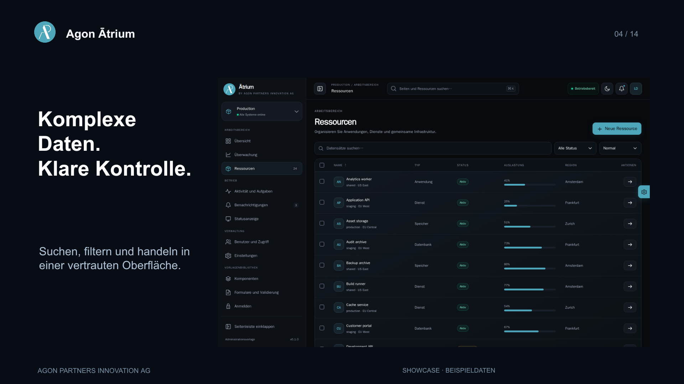Image resolution: width=684 pixels, height=384 pixels.
Task: Expand the Production environment selector
Action: point(262,111)
